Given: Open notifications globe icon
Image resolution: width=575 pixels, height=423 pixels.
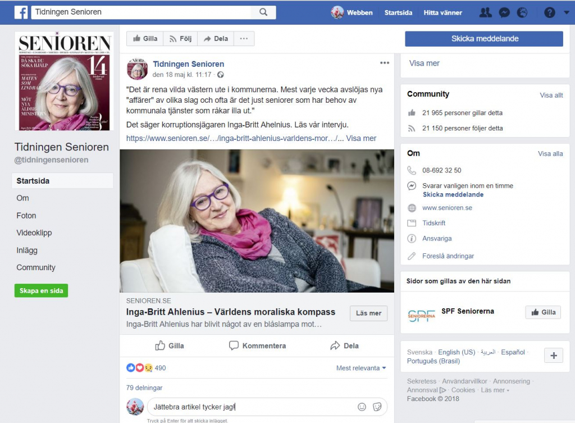Looking at the screenshot, I should point(522,12).
